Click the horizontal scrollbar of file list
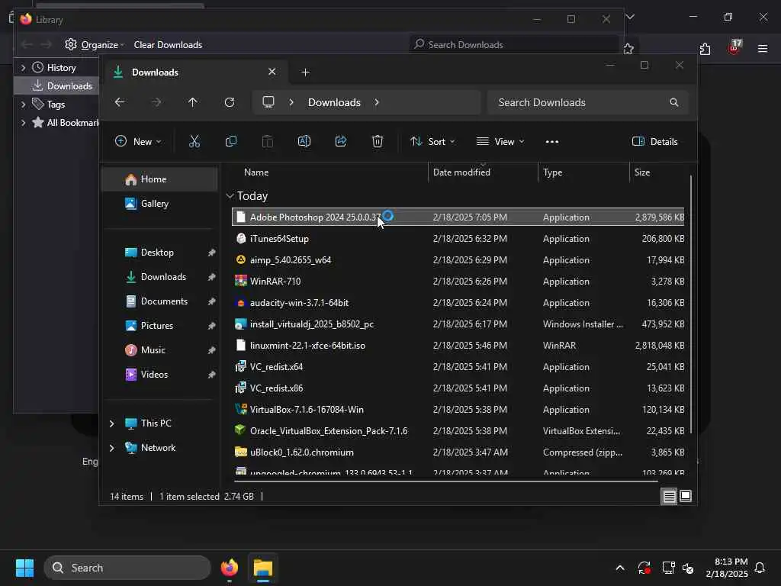781x586 pixels. [x=445, y=481]
